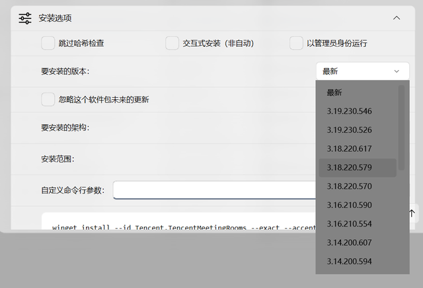Choose version 3.19.230.526
The height and width of the screenshot is (288, 423).
tap(358, 130)
